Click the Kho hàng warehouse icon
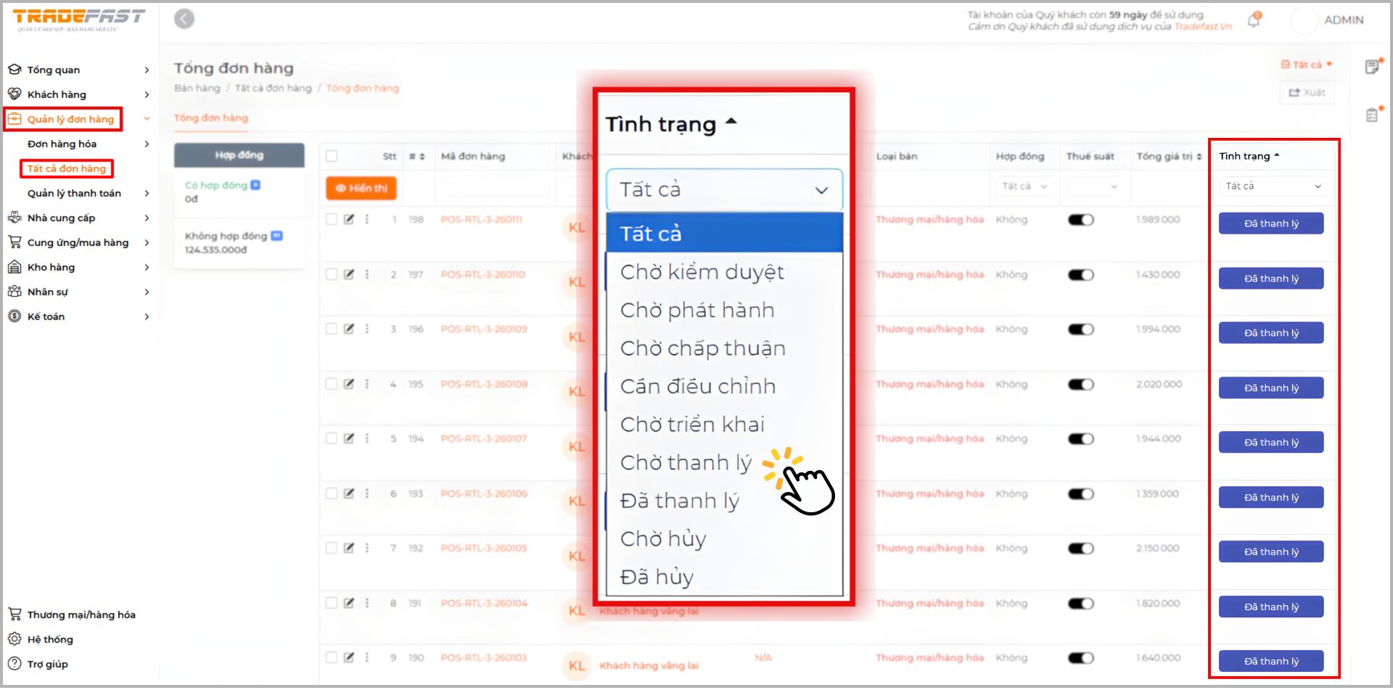The height and width of the screenshot is (690, 1393). click(x=15, y=267)
